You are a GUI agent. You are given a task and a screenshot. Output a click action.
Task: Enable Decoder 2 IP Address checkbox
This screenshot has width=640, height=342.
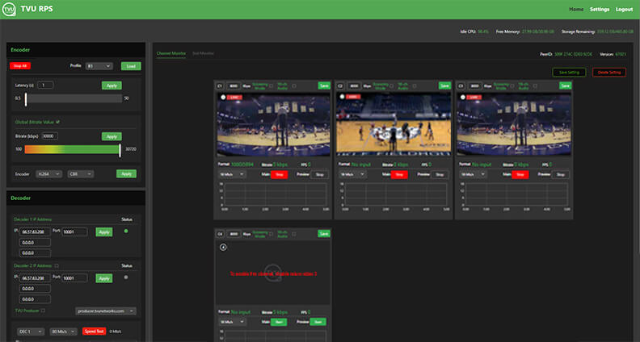click(x=57, y=265)
